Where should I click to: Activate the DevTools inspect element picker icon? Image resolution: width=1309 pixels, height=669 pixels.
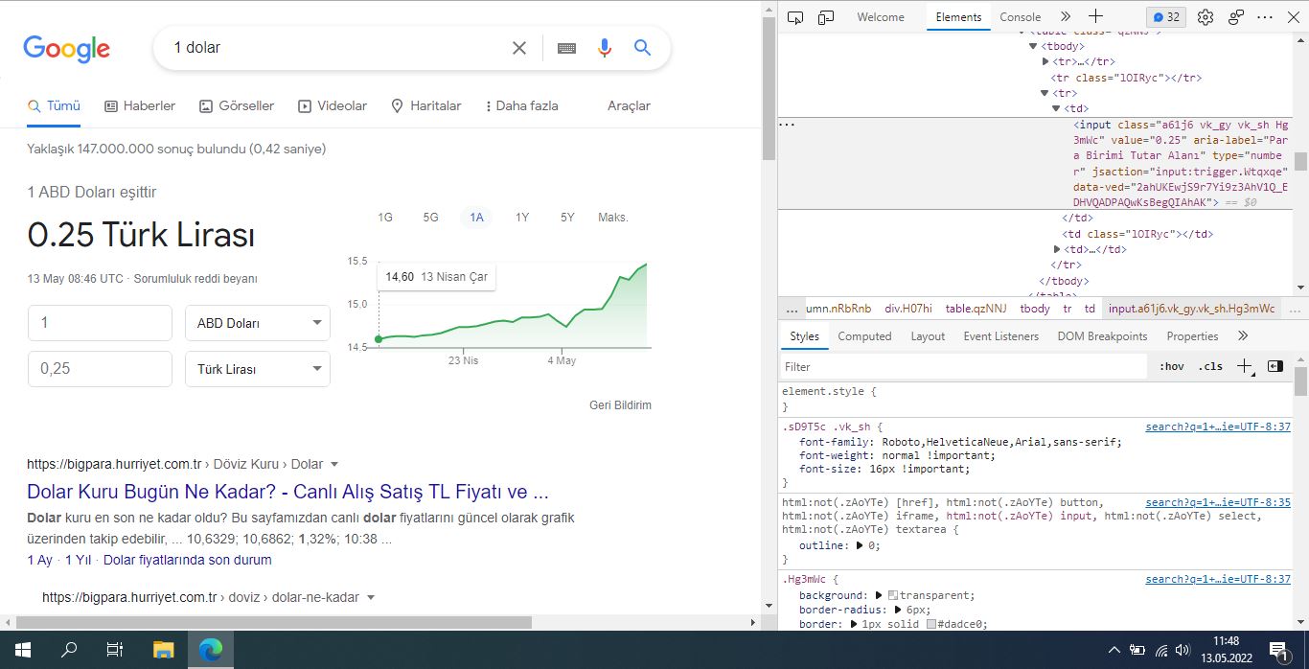pos(795,17)
